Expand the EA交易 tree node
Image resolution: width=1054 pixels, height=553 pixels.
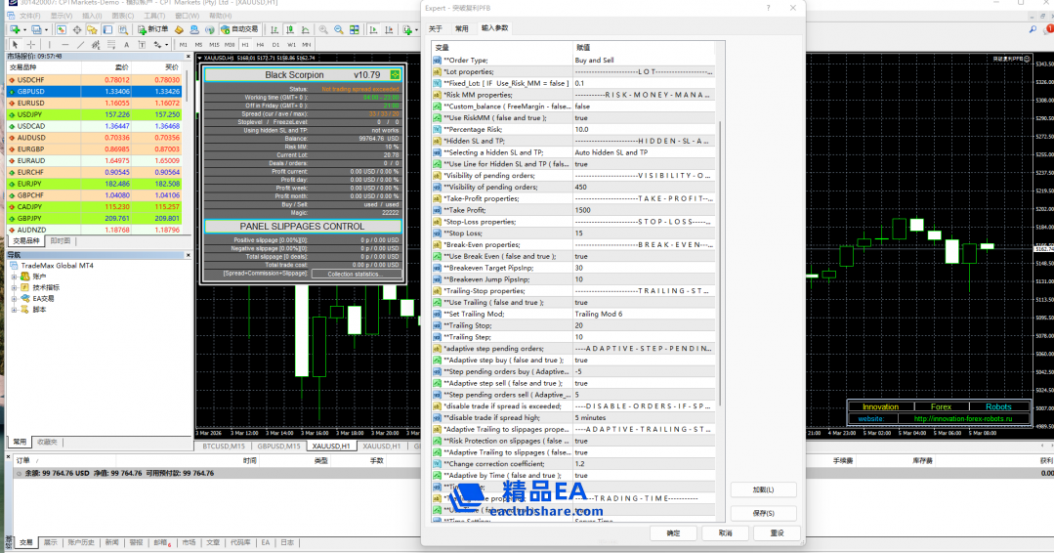click(15, 299)
